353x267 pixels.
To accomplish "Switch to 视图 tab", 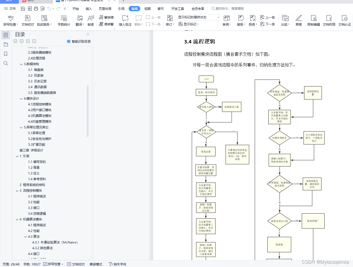I will [x=148, y=9].
